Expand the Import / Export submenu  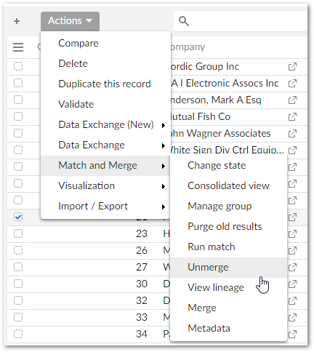click(x=106, y=207)
